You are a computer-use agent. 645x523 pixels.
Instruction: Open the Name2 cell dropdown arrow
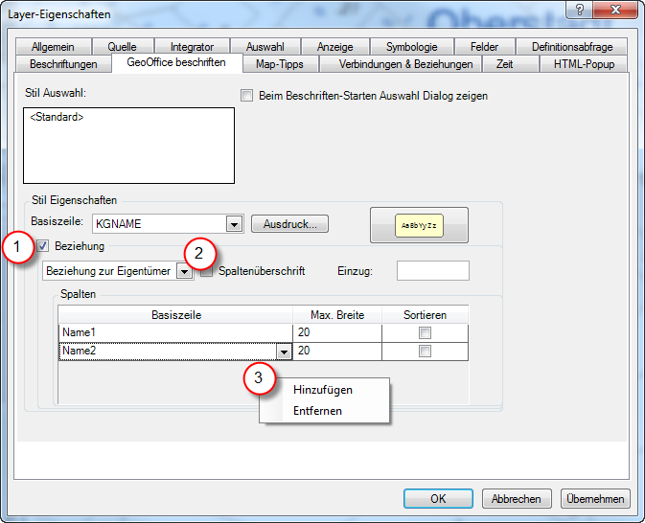[x=284, y=352]
